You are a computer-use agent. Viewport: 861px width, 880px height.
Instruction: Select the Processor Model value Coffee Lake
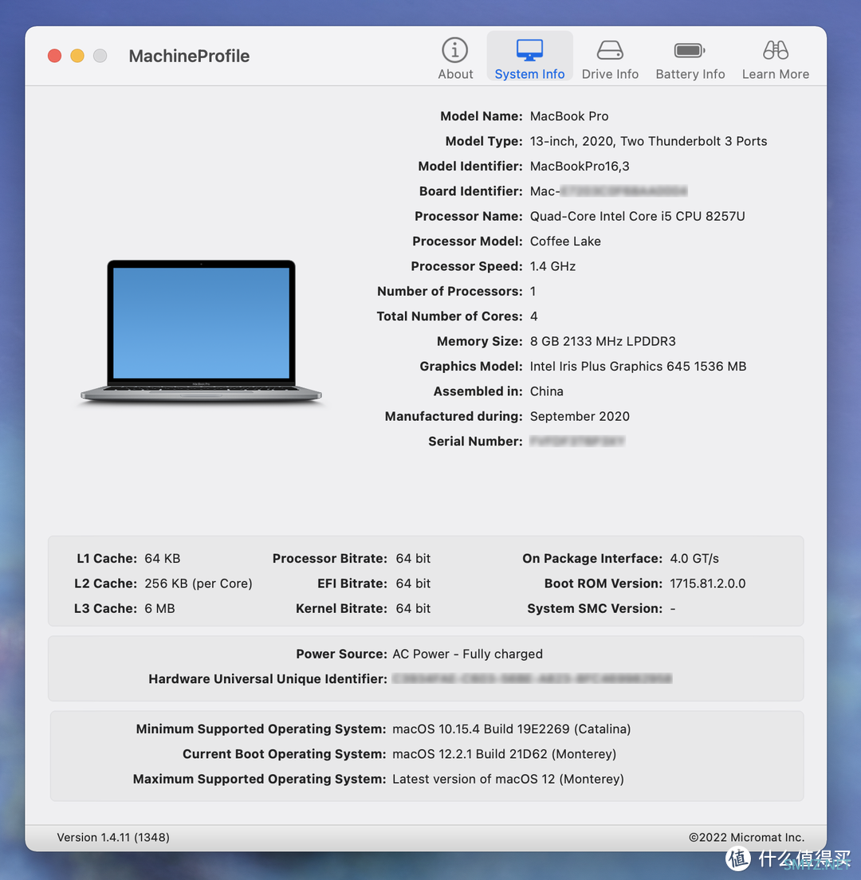tap(565, 242)
